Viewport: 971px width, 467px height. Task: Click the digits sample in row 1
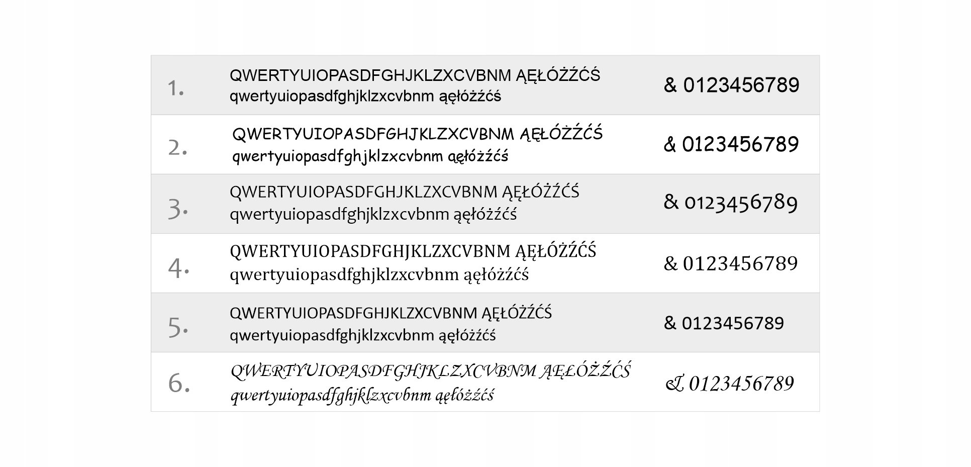[x=741, y=85]
